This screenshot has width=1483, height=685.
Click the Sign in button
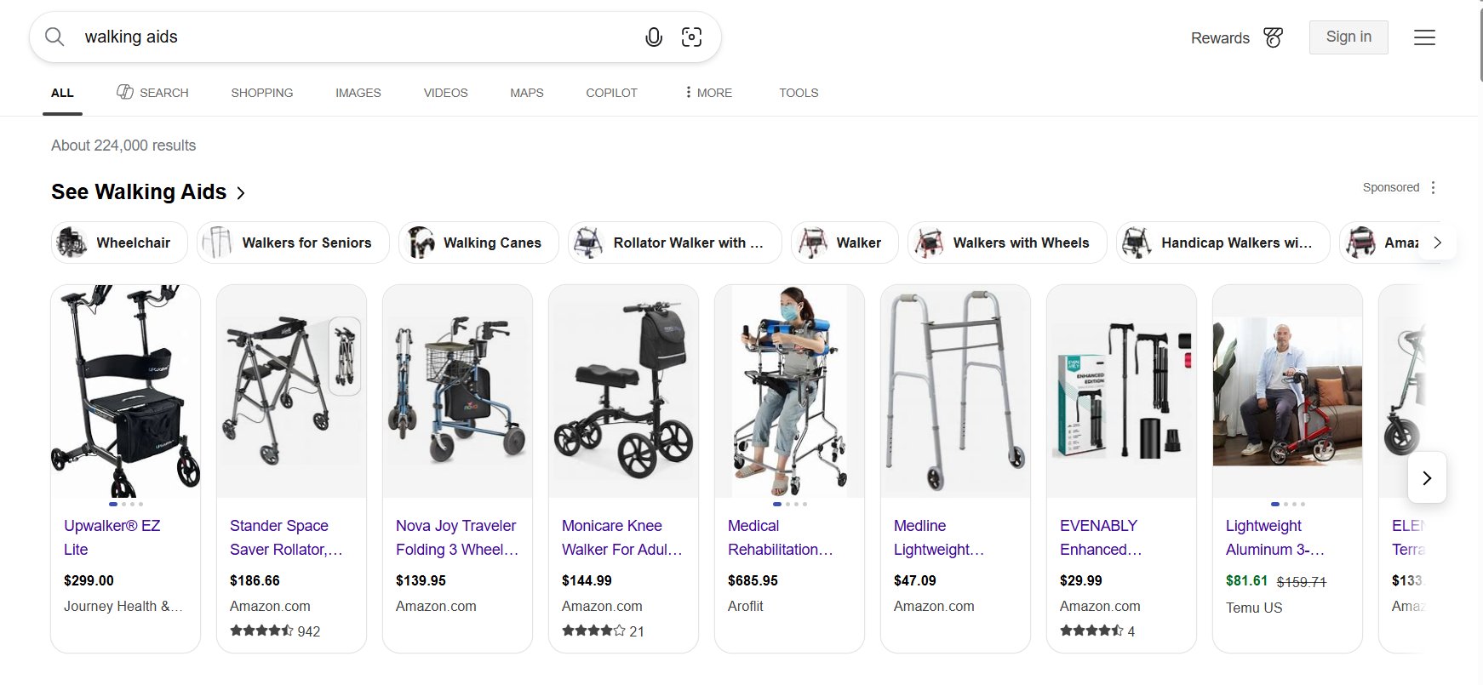click(x=1348, y=37)
